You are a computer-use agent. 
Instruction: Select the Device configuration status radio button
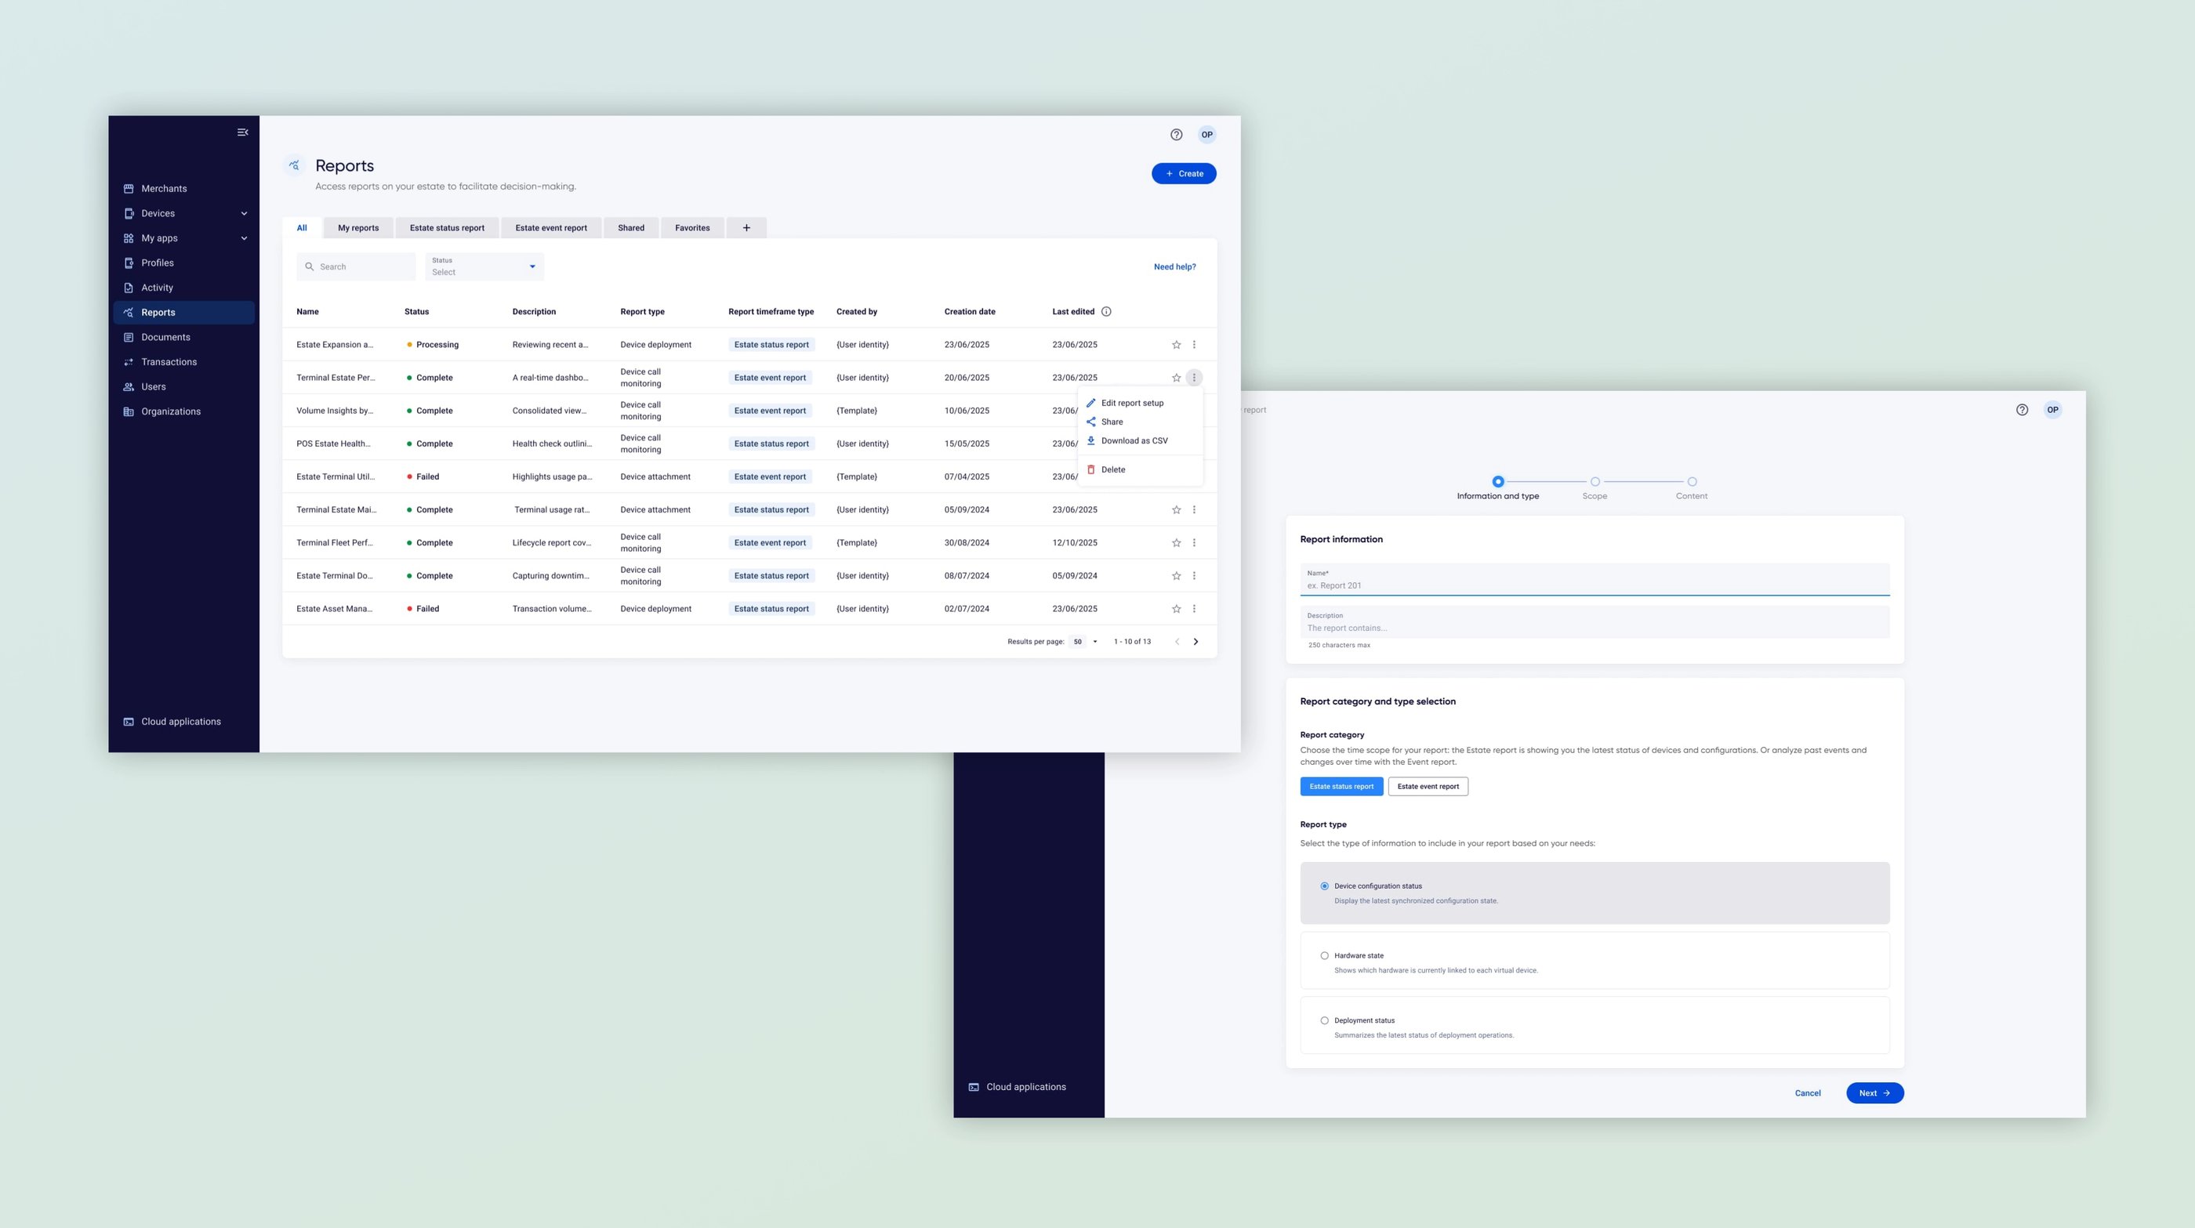pyautogui.click(x=1324, y=886)
